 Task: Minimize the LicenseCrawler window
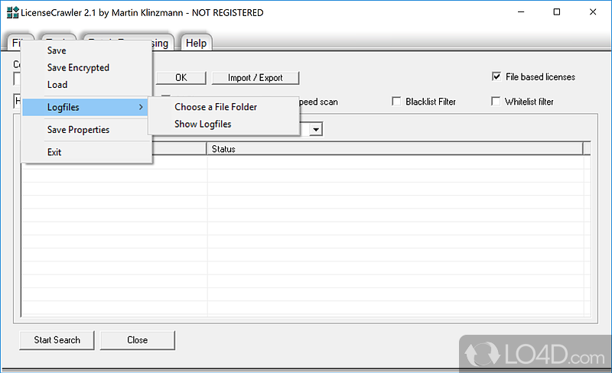click(x=521, y=12)
